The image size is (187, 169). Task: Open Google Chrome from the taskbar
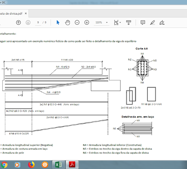point(4,164)
